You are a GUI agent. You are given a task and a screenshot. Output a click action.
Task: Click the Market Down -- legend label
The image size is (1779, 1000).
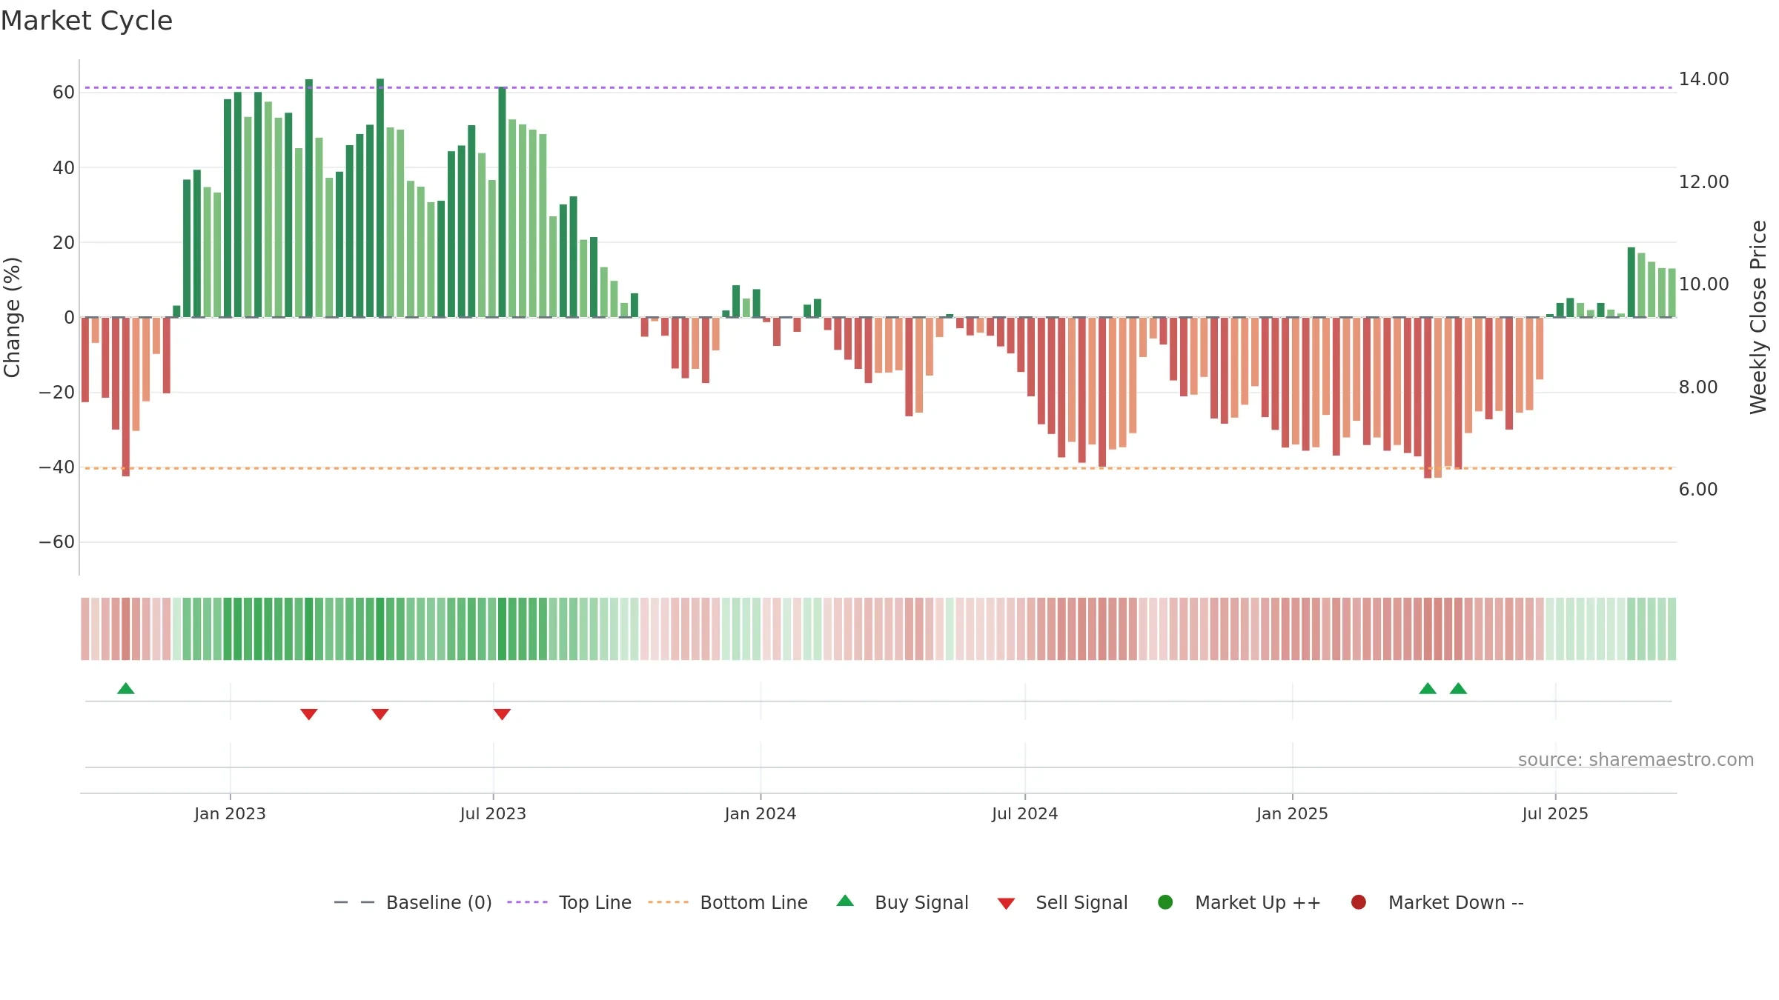(x=1456, y=902)
